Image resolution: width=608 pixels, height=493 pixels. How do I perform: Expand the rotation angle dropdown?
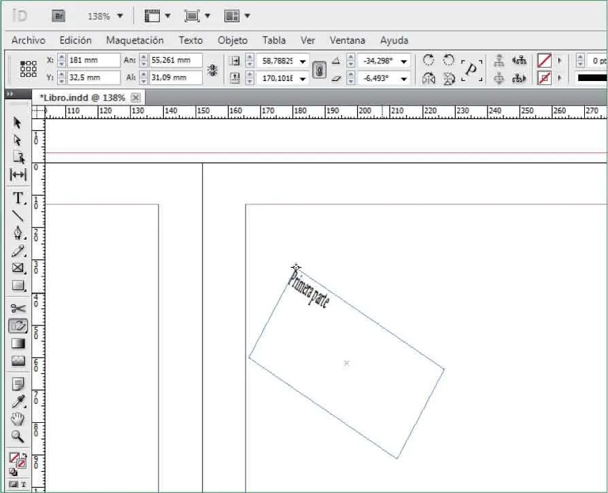click(404, 61)
